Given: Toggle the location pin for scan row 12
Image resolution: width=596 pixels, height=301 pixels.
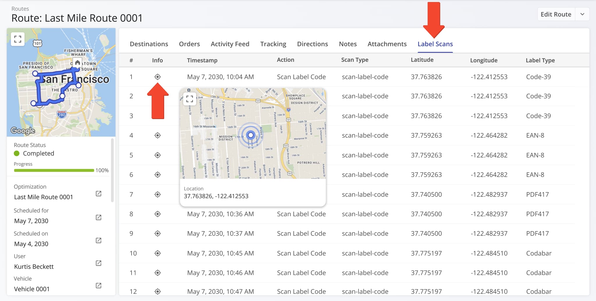Looking at the screenshot, I should (157, 291).
